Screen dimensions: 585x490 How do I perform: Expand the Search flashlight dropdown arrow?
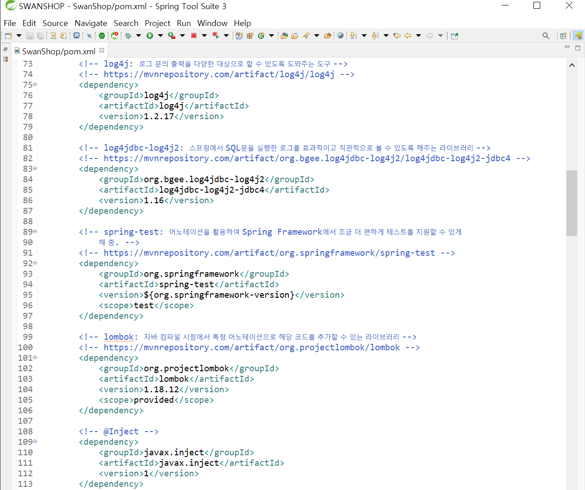click(316, 36)
